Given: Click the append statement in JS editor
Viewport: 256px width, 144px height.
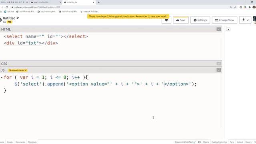Looking at the screenshot, I should pos(106,84).
